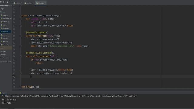Fold the on_connect function at line 36
The height and width of the screenshot is (109, 194).
point(21,56)
